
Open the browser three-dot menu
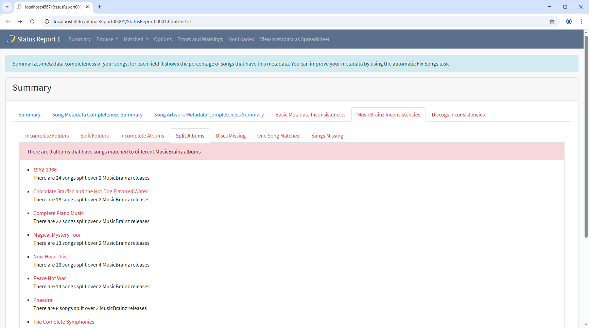581,21
